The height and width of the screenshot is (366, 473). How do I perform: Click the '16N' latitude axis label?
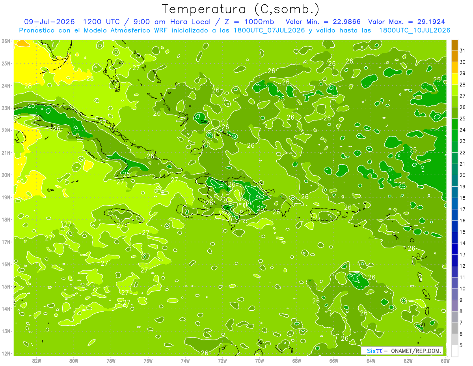6,264
